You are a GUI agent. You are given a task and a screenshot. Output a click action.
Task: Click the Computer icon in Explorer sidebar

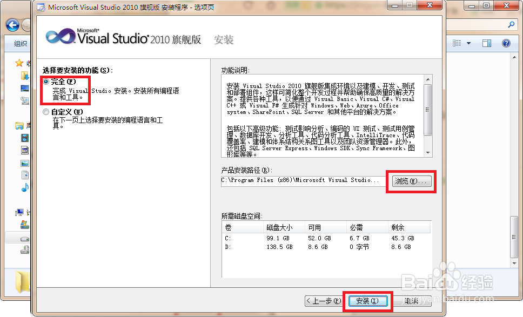pos(19,212)
